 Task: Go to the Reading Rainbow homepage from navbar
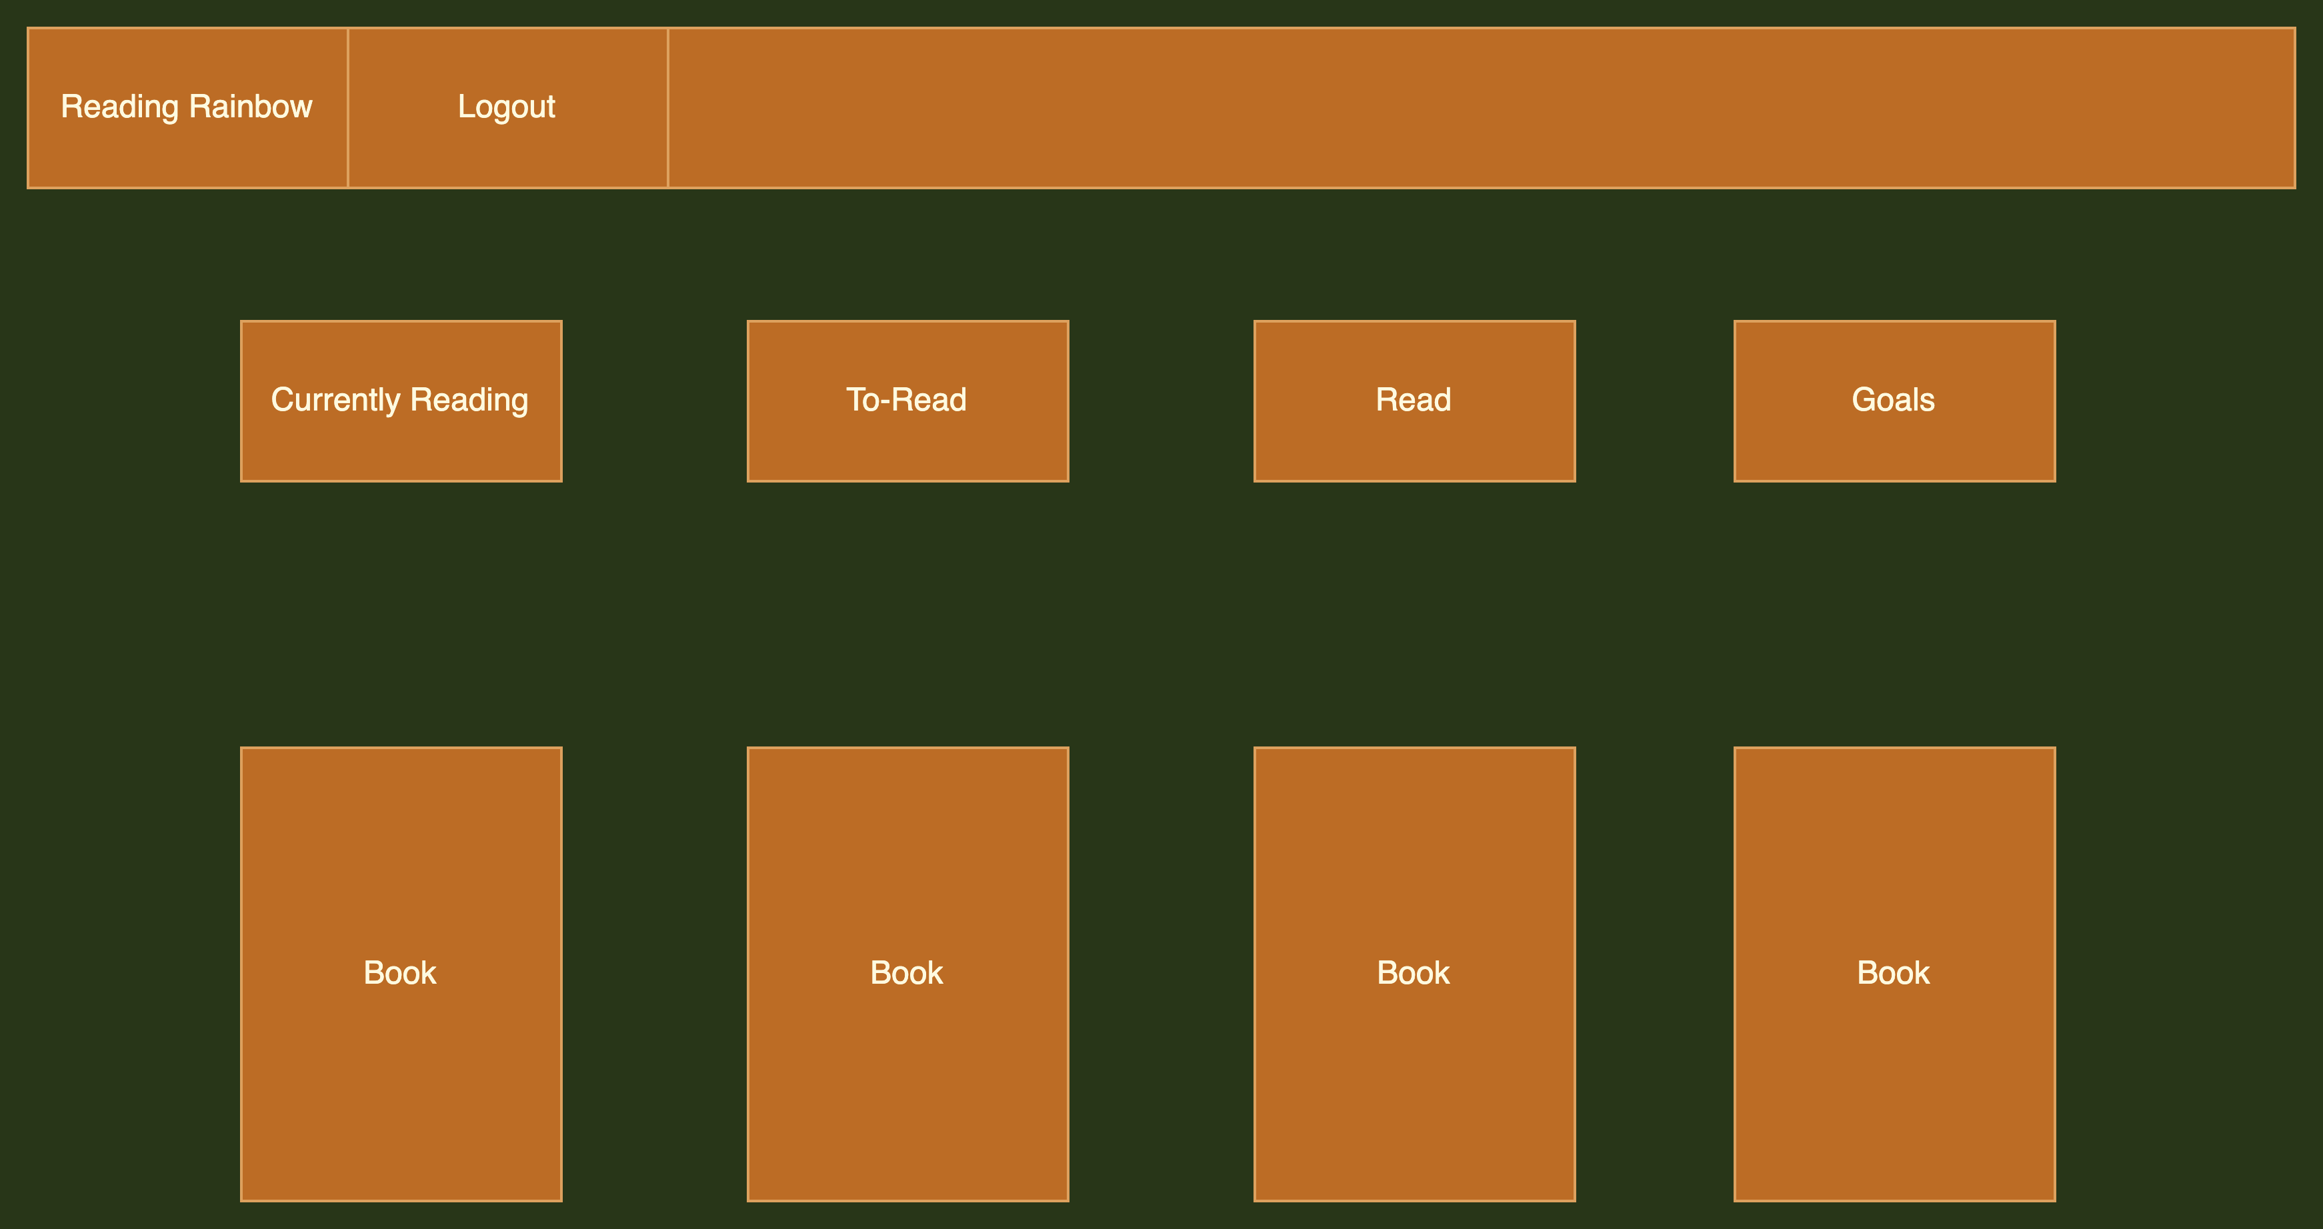187,107
